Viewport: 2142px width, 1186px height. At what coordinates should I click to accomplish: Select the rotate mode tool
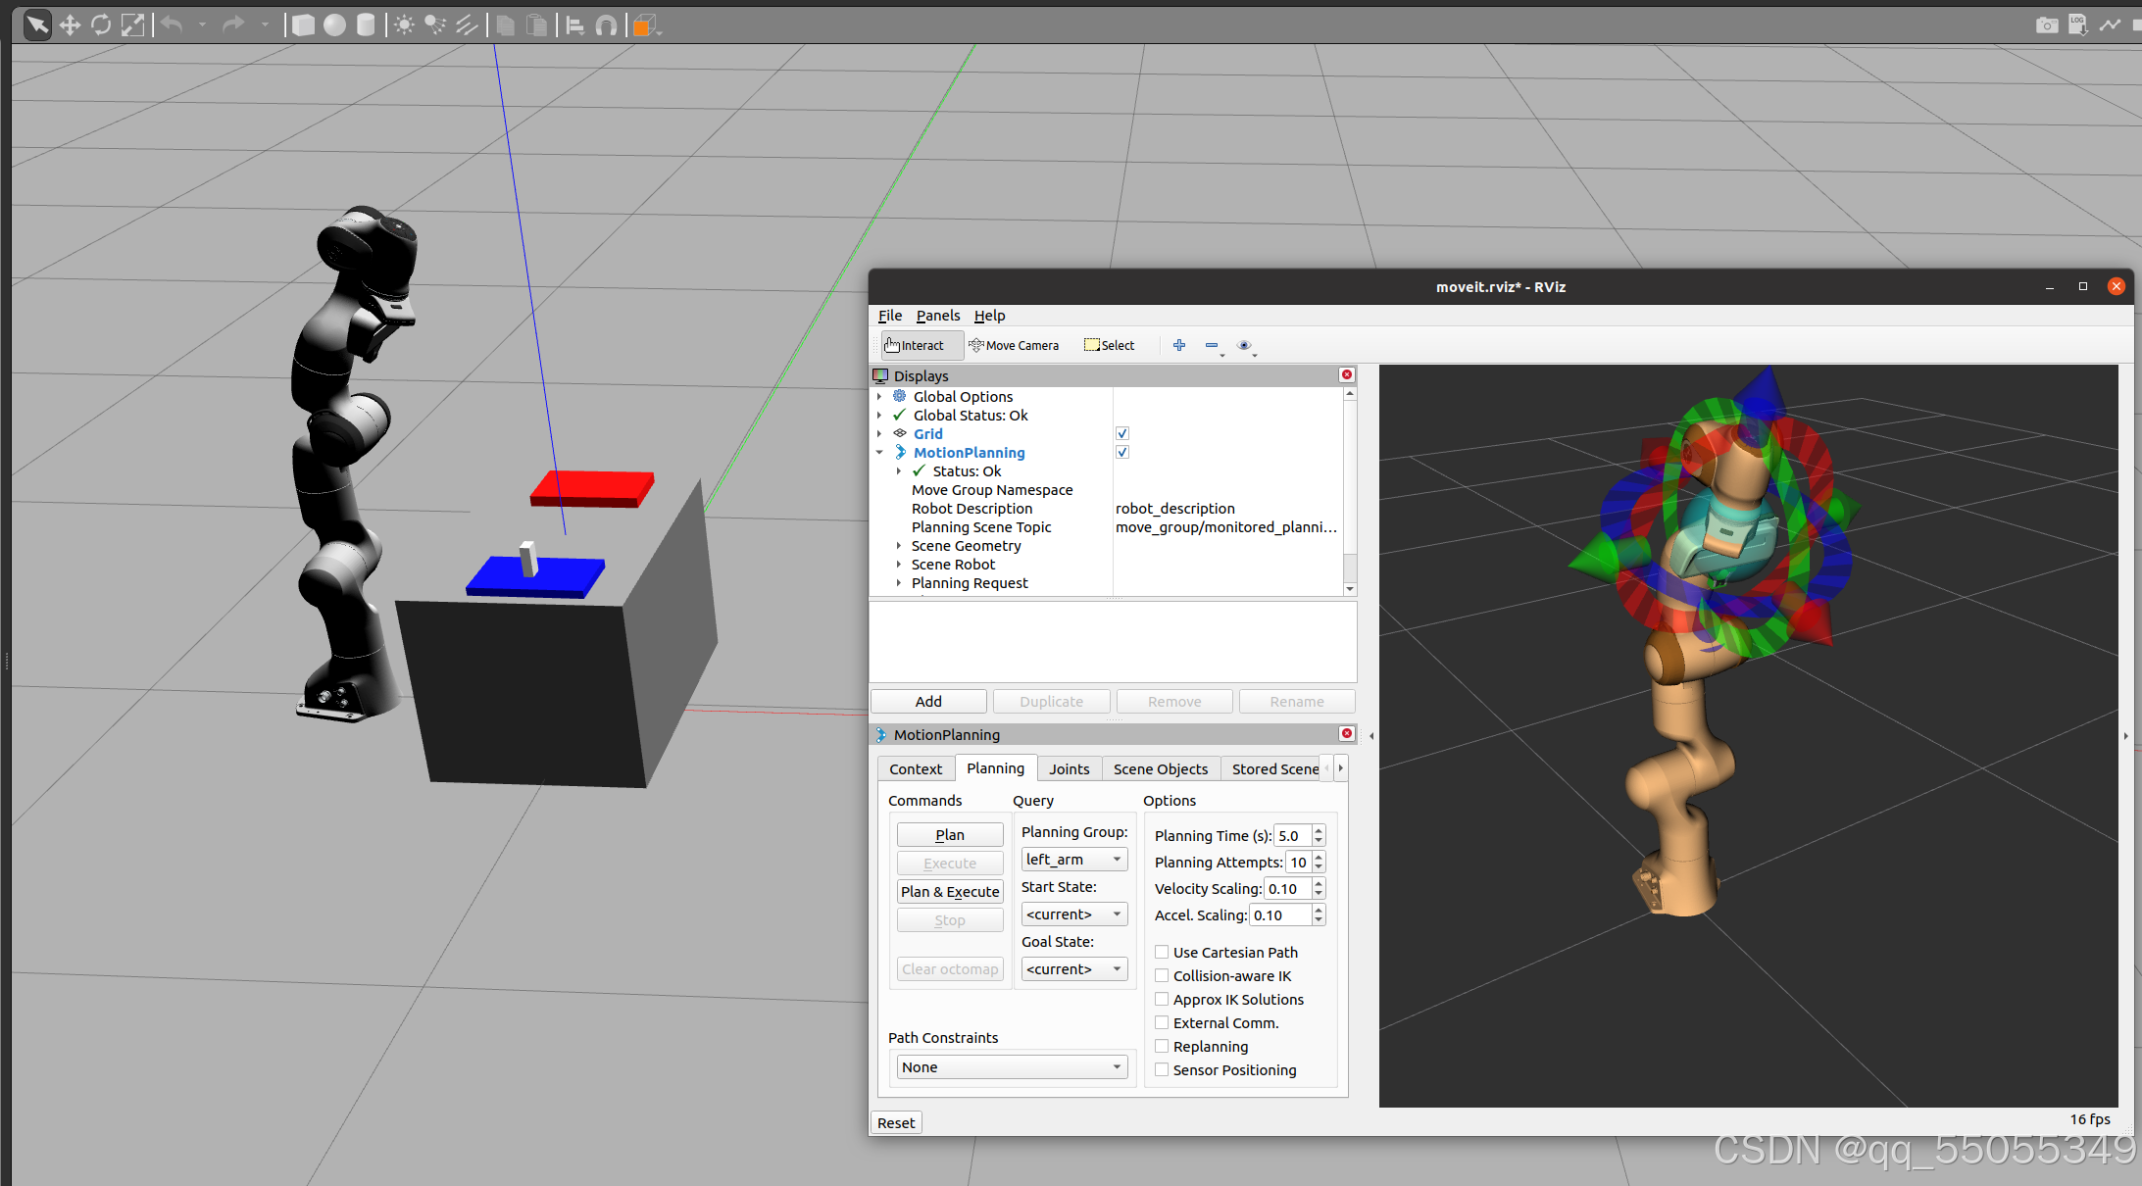pyautogui.click(x=101, y=25)
